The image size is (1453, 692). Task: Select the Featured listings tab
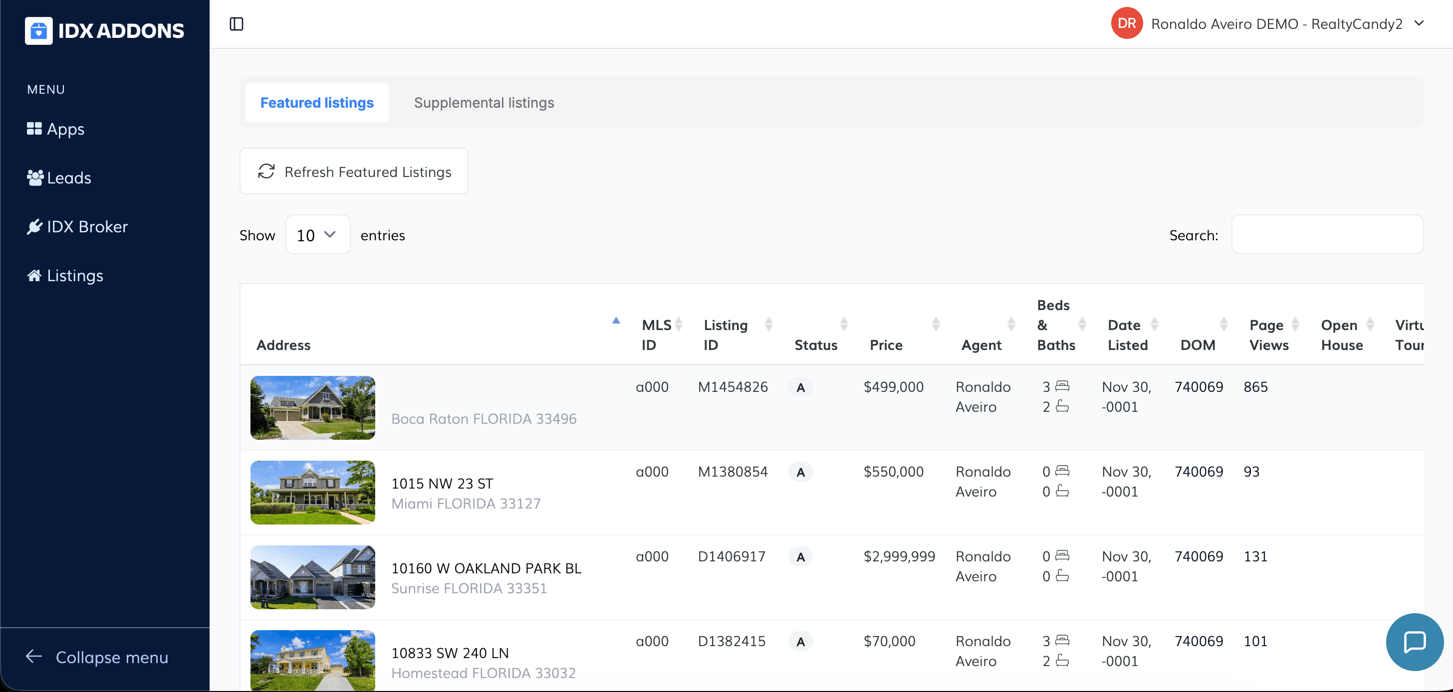(317, 103)
